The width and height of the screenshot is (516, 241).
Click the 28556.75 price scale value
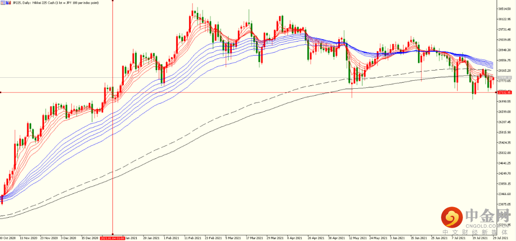click(x=505, y=61)
